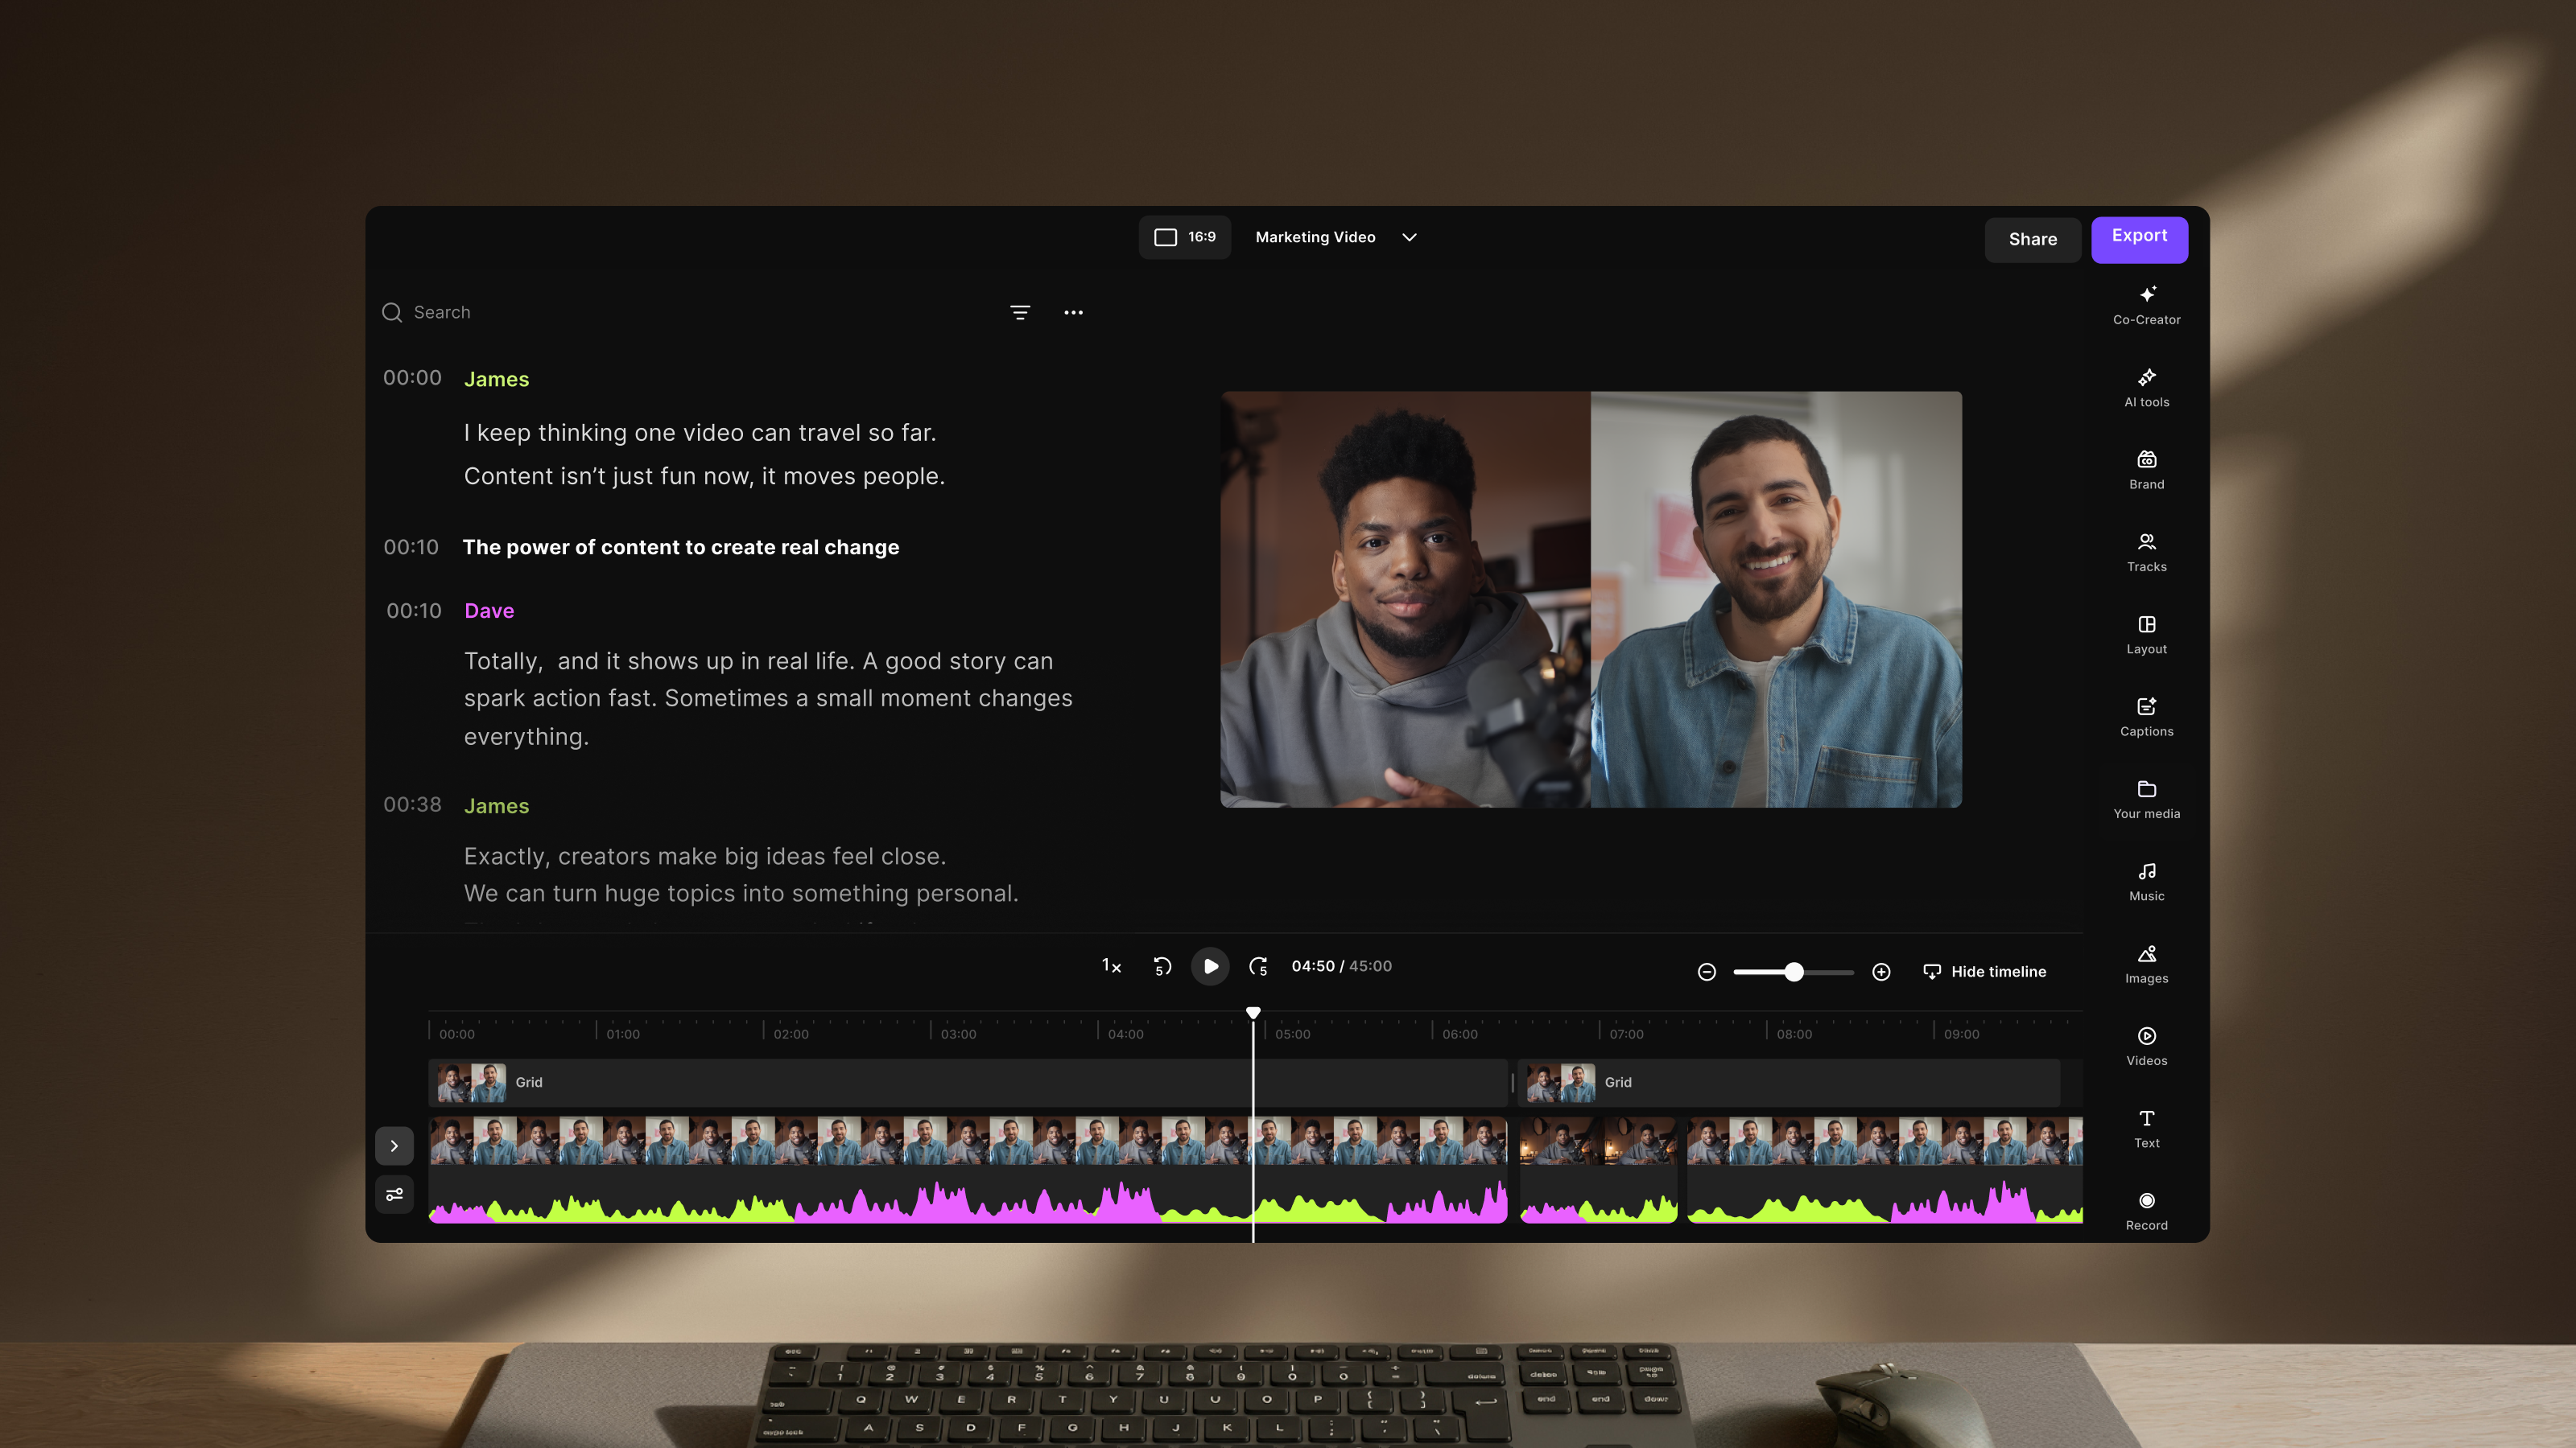Screen dimensions: 2576x1448
Task: Click the 04:50 current time readout
Action: pyautogui.click(x=1313, y=966)
